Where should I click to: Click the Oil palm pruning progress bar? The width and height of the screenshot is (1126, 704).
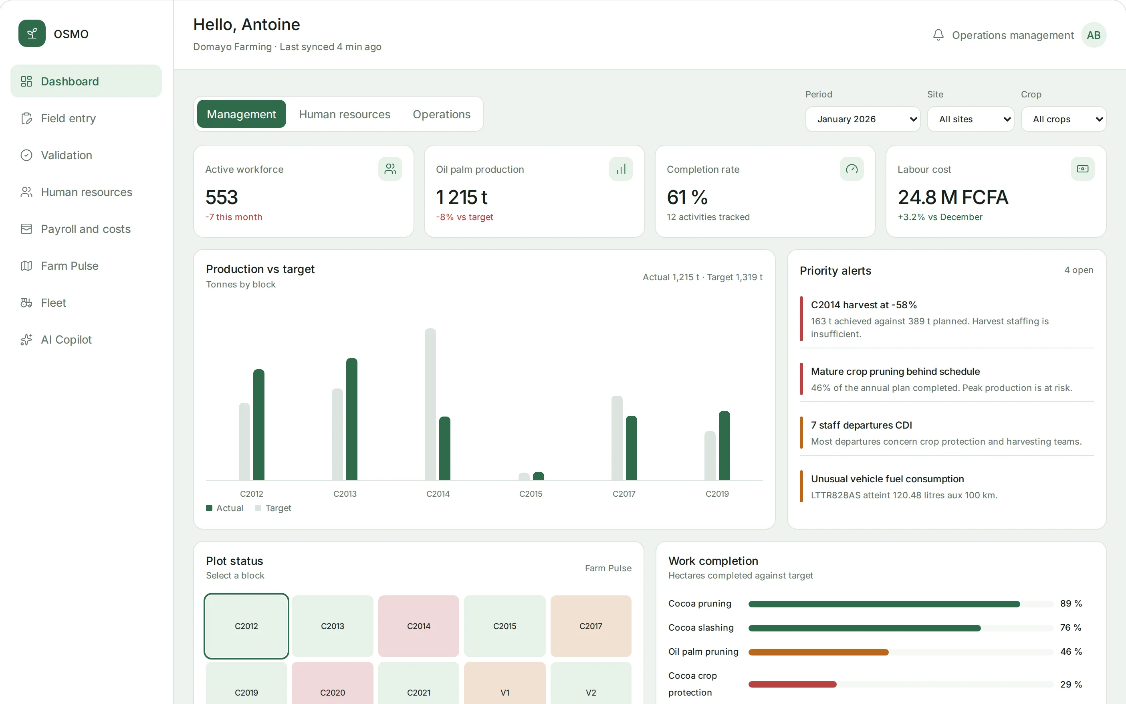901,652
